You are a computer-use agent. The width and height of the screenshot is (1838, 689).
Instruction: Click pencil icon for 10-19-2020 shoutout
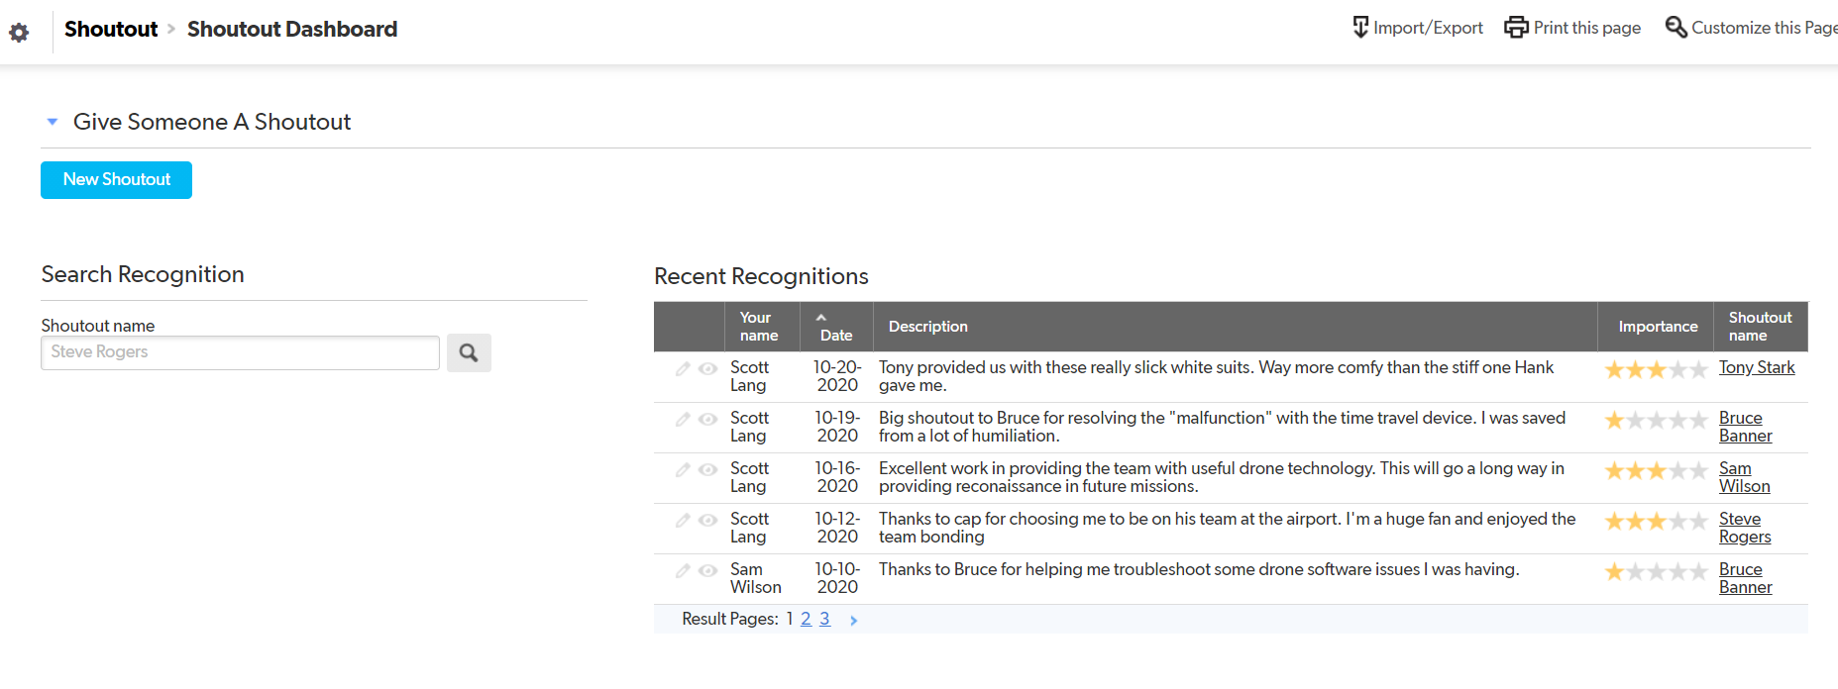(683, 420)
